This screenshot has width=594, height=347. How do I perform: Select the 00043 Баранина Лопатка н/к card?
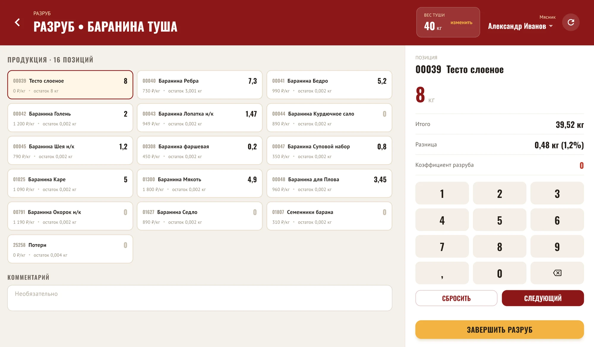tap(200, 118)
